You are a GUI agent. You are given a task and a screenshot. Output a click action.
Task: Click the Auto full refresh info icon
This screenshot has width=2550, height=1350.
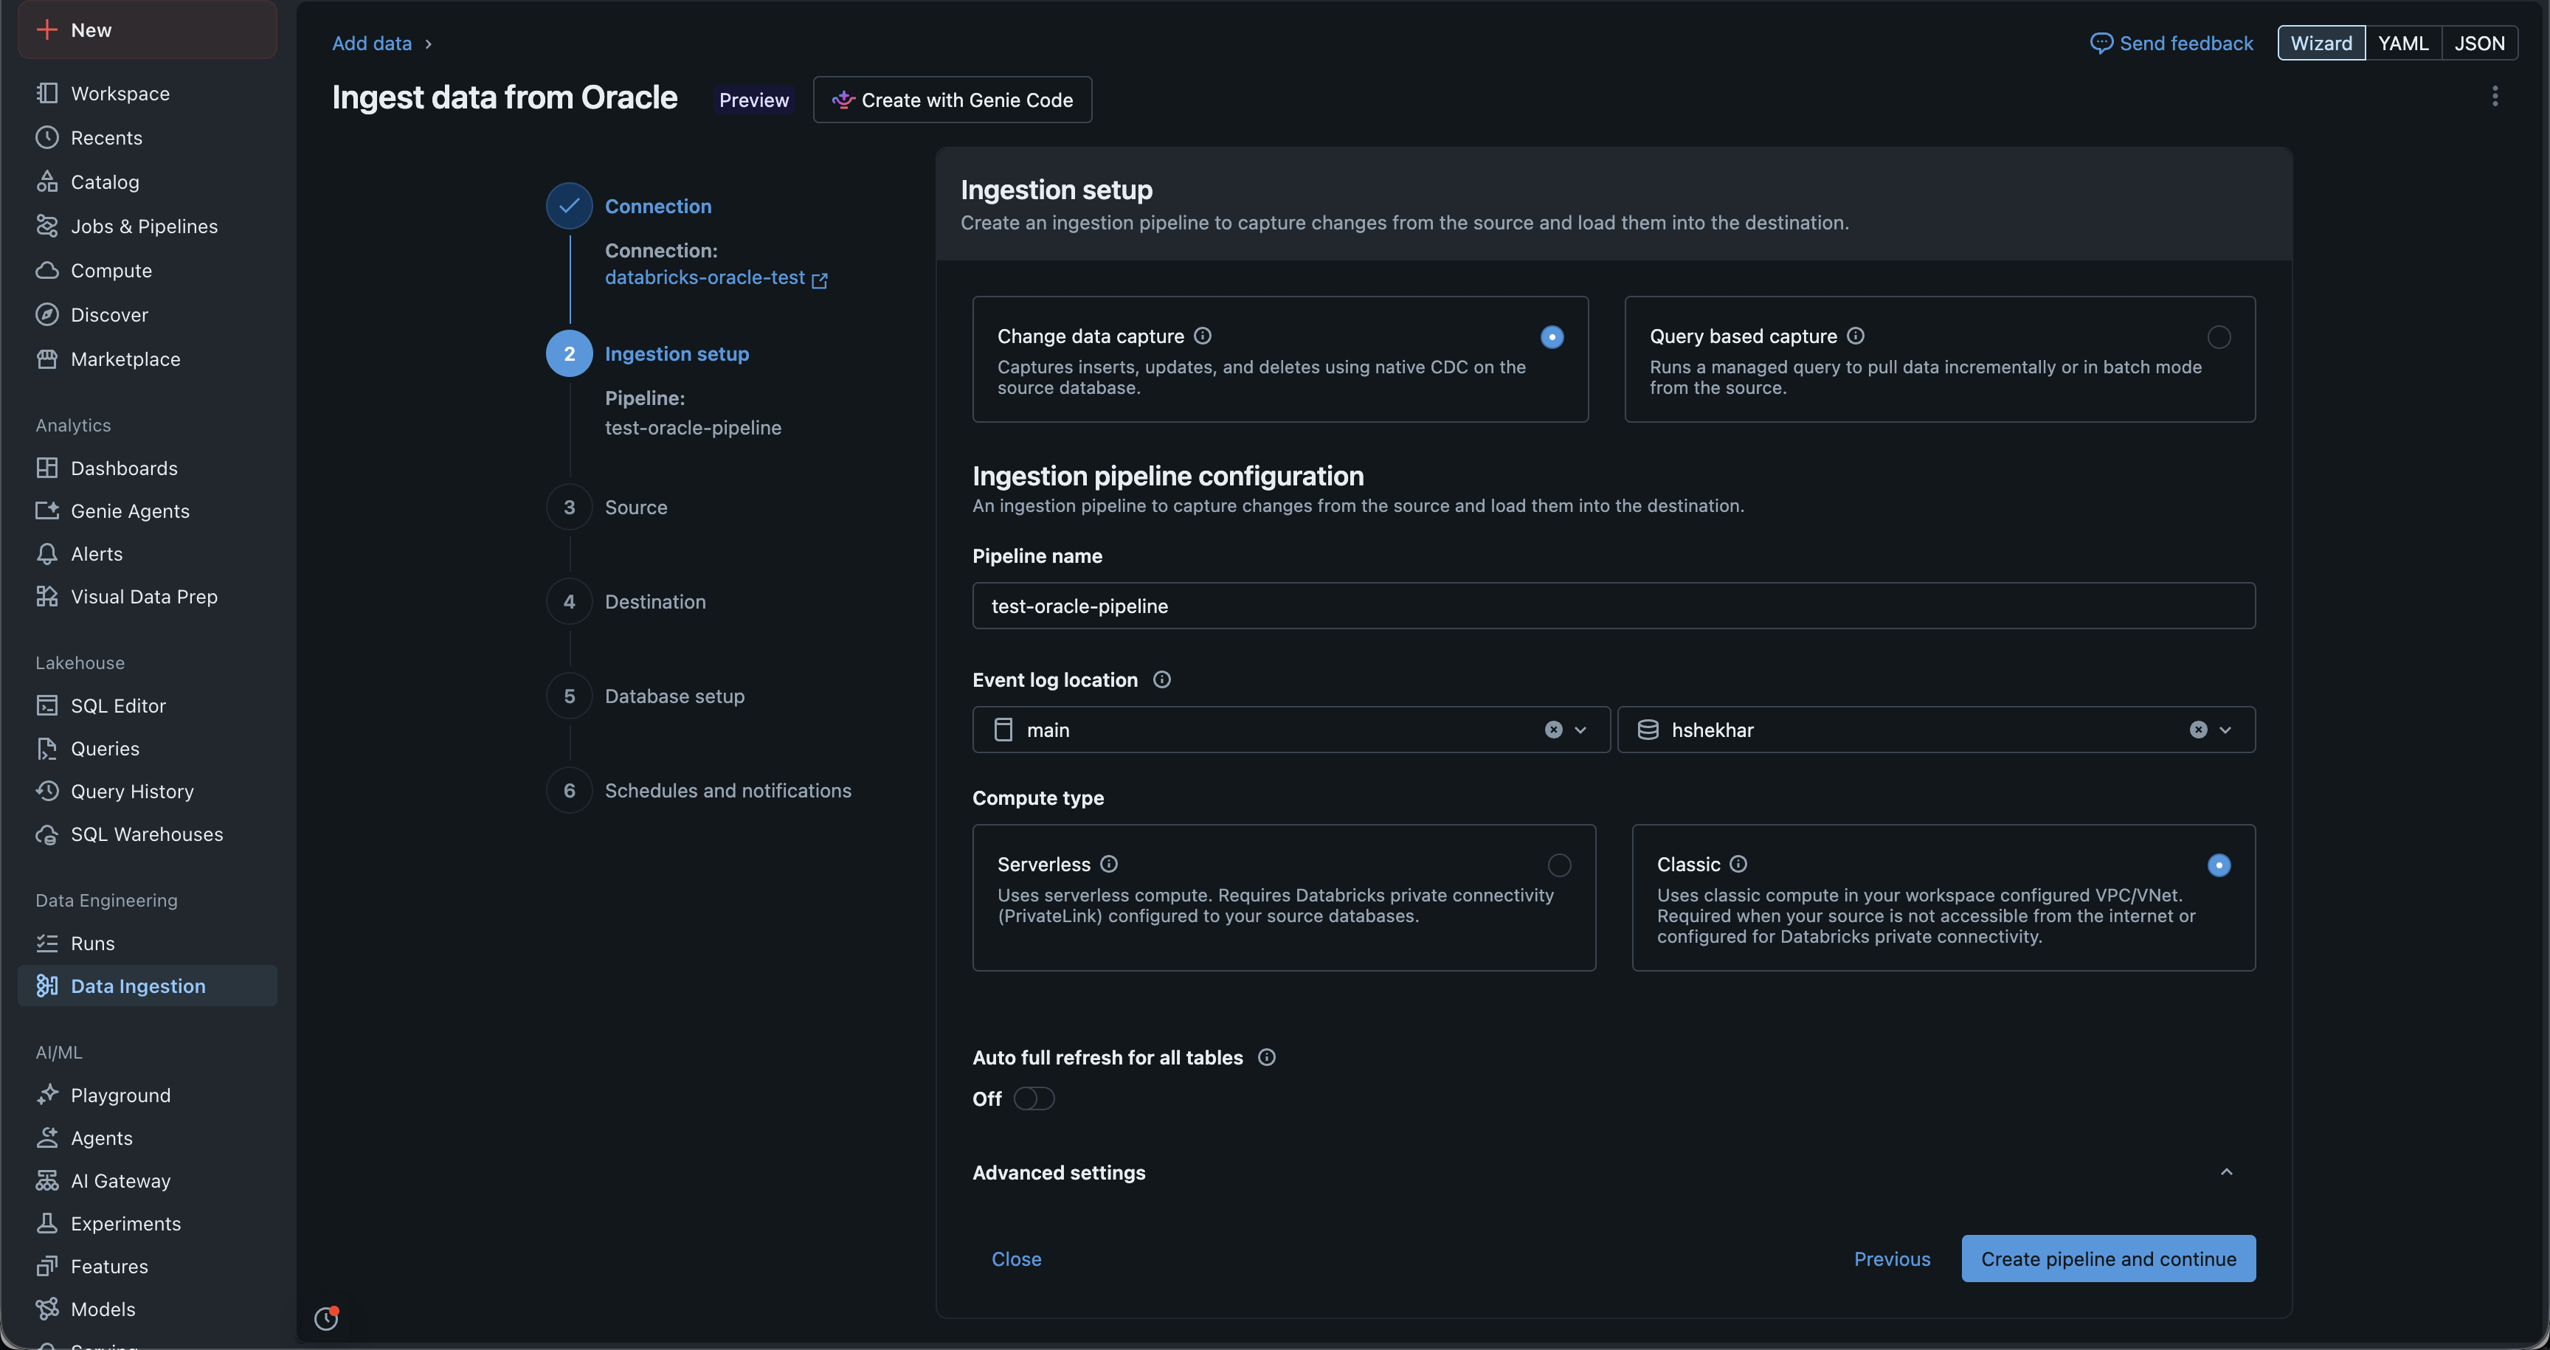click(x=1266, y=1057)
